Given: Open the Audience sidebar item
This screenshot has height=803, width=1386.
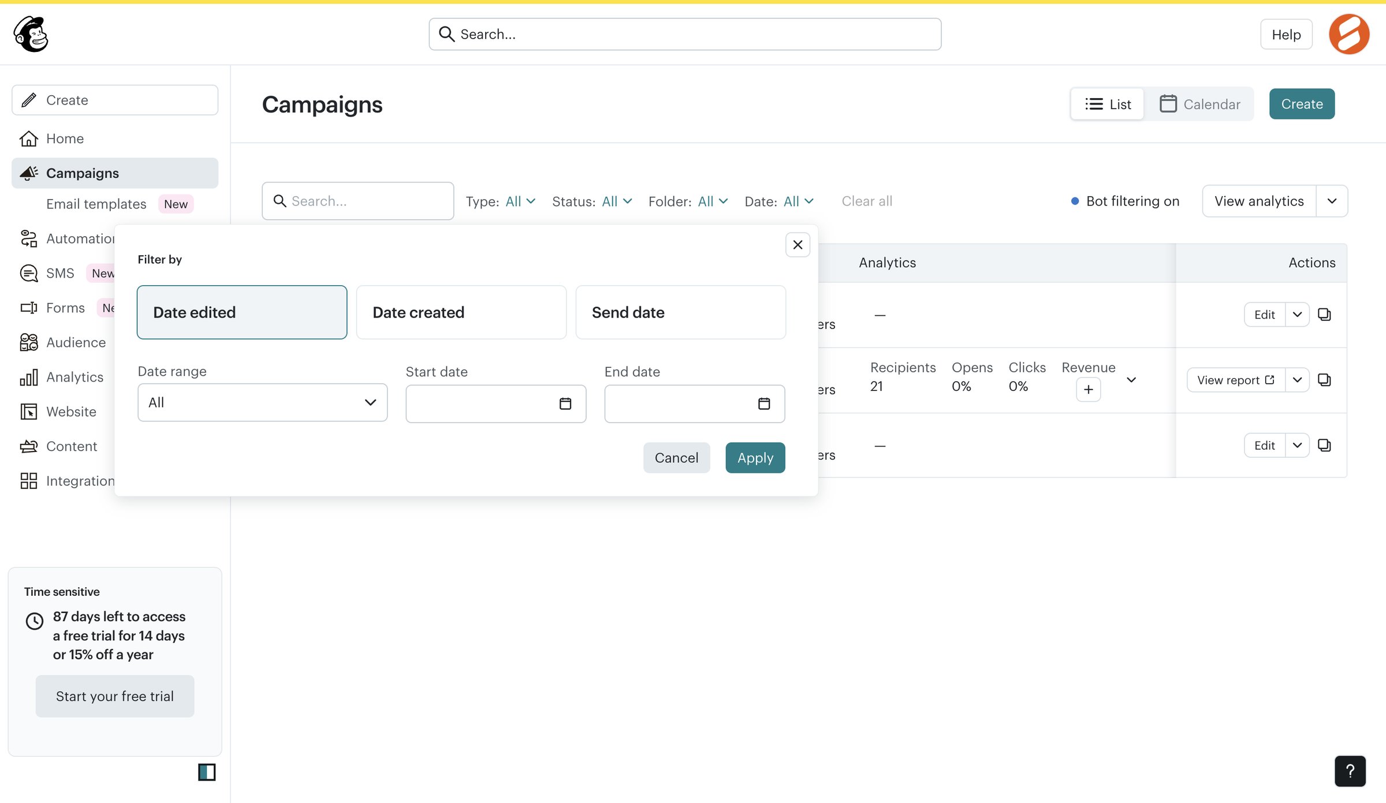Looking at the screenshot, I should pos(76,342).
